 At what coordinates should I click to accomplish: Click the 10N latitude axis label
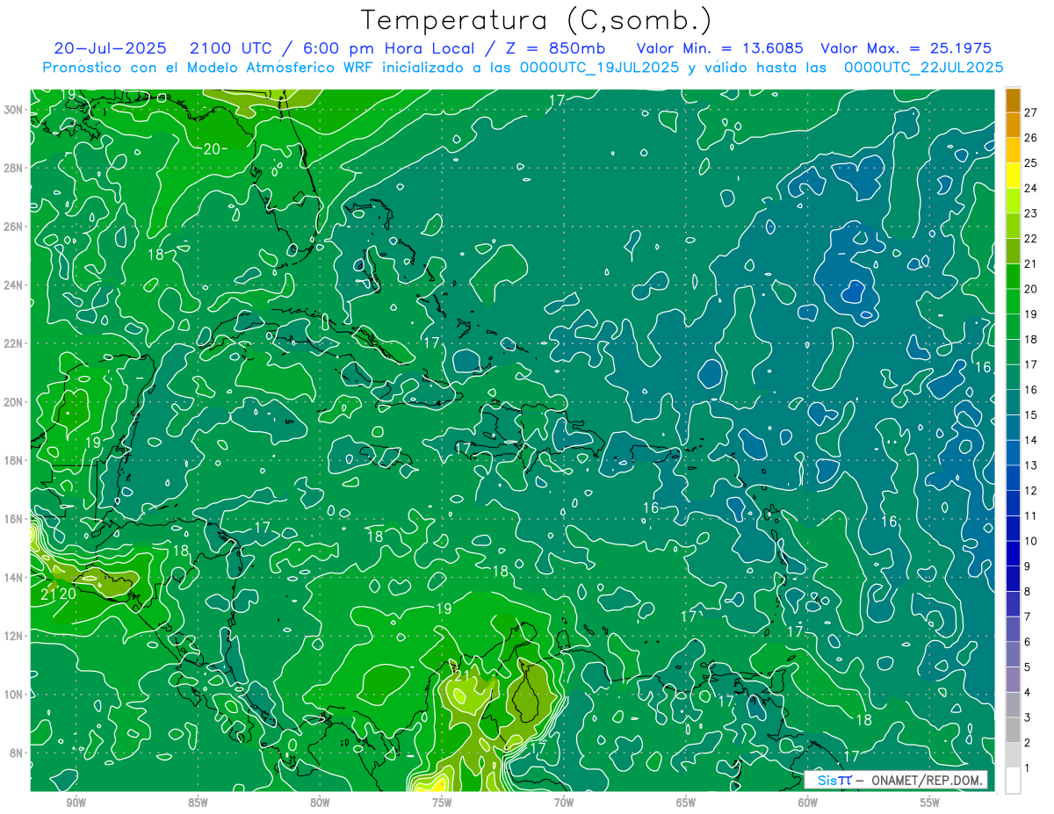tap(13, 695)
